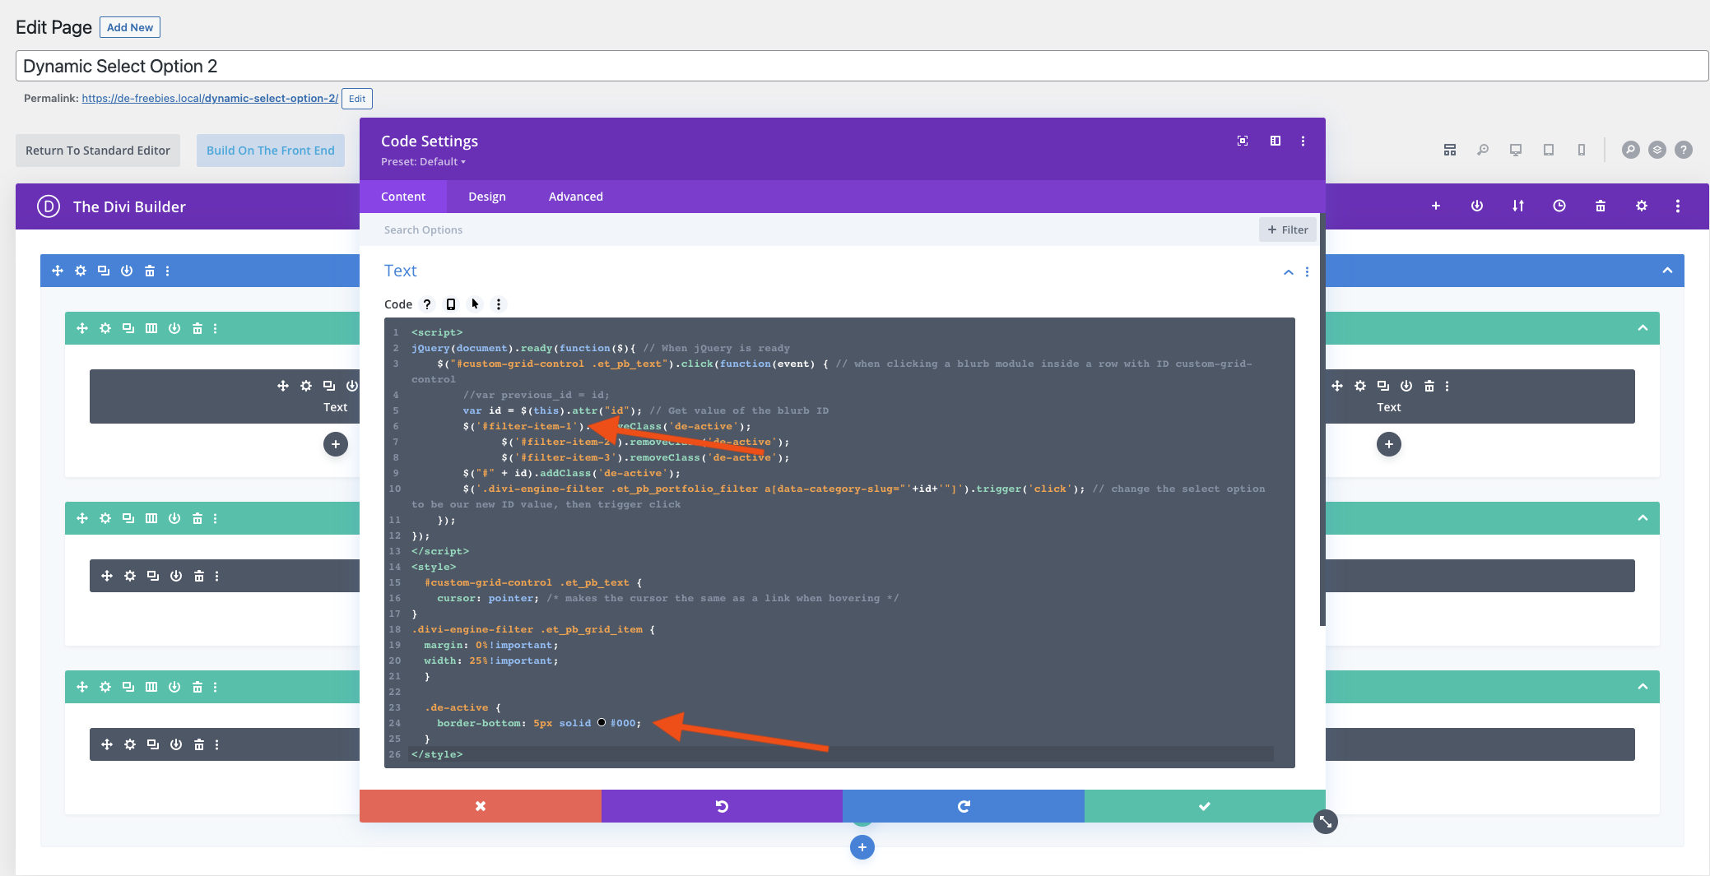This screenshot has width=1710, height=876.
Task: Save changes with the green check button
Action: tap(1205, 806)
